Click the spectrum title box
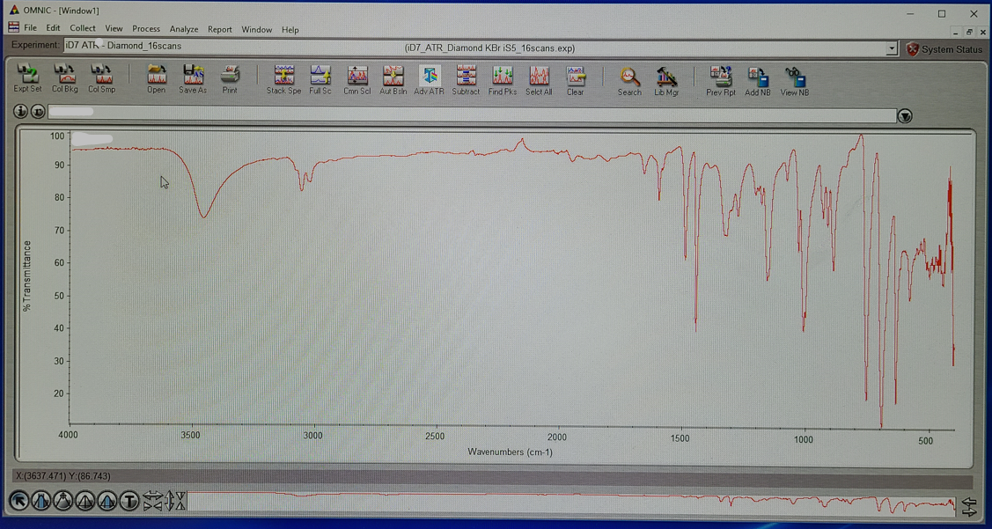Viewport: 992px width, 529px height. click(x=472, y=114)
